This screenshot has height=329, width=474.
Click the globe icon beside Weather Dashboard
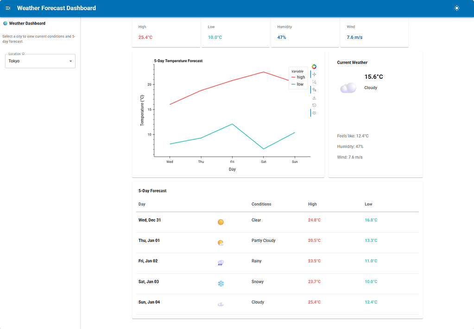[5, 23]
